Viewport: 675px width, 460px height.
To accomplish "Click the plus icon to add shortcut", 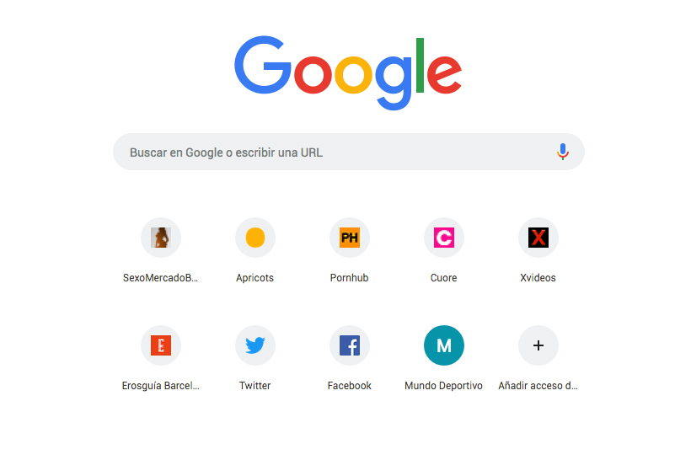I will pos(538,345).
